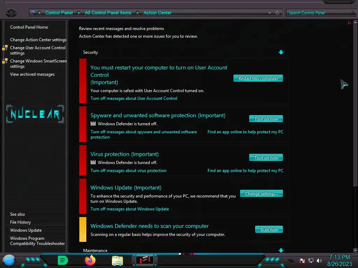Click Change settings for Windows Update

[x=262, y=193]
